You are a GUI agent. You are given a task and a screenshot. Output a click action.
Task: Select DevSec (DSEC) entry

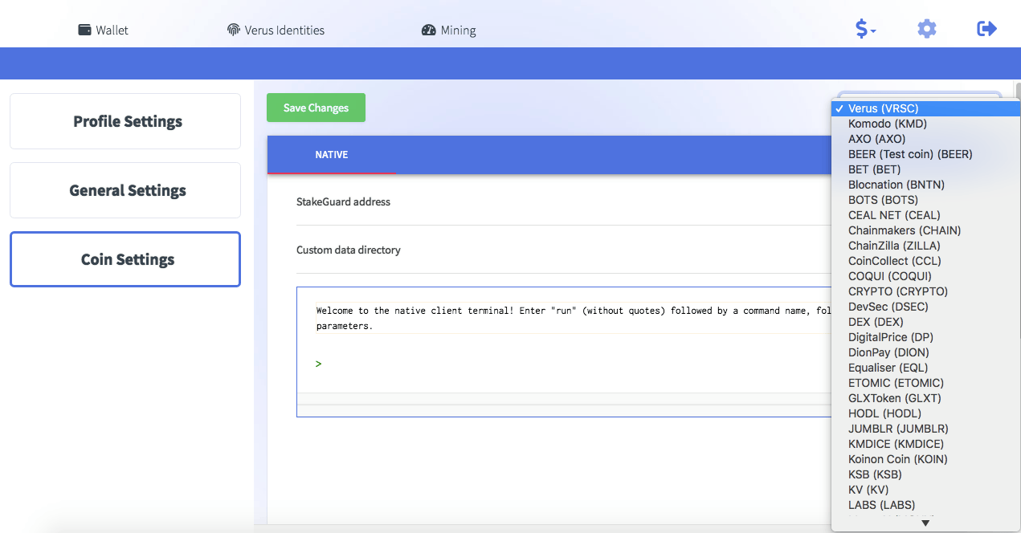tap(925, 307)
